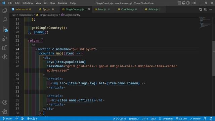
Task: Split the editor to the right
Action: tap(206, 9)
